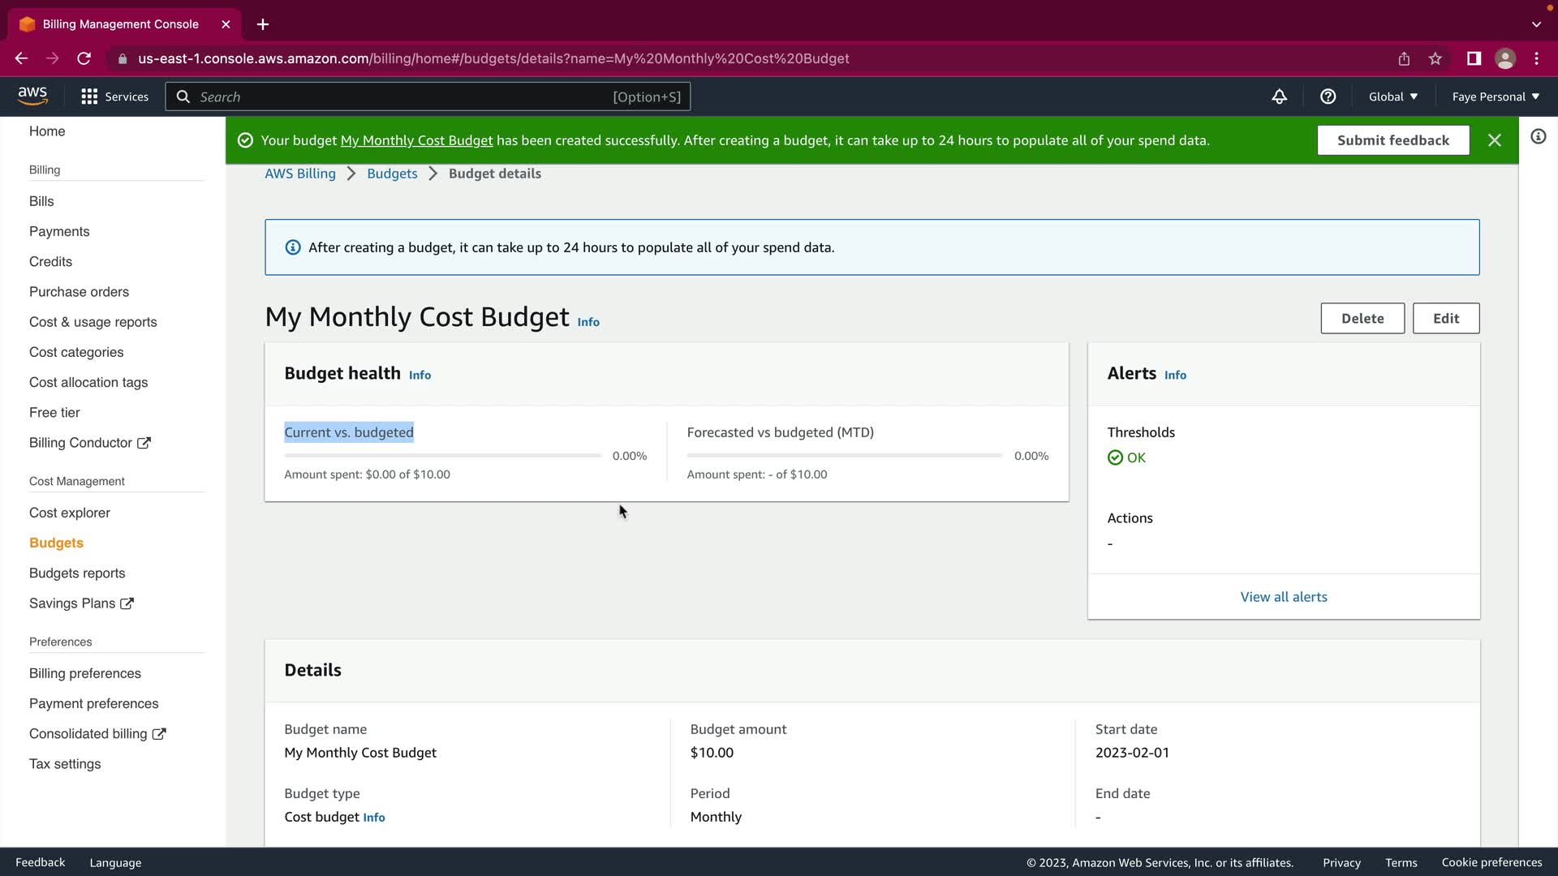Click the help question mark icon
Screen dimensions: 1558x876
[x=1328, y=97]
